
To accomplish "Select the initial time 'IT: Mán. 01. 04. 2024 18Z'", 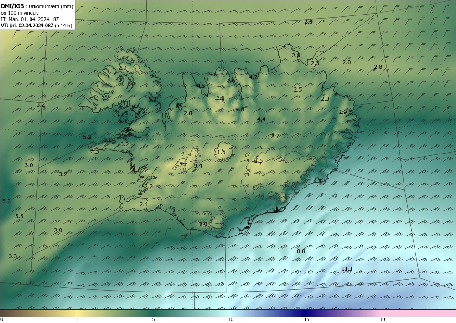I will pyautogui.click(x=30, y=19).
